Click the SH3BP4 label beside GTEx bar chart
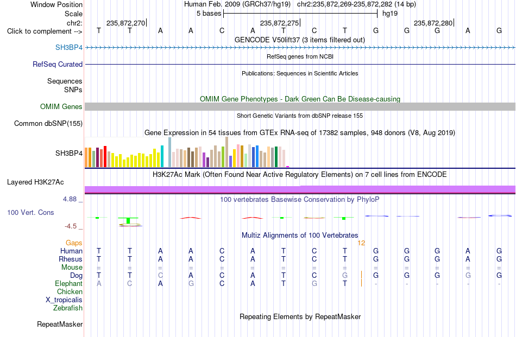516x337 pixels. (69, 153)
